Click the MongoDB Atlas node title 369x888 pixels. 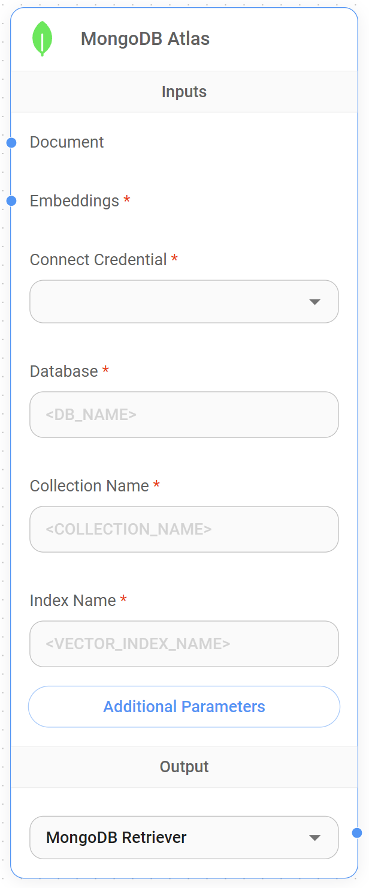(x=145, y=38)
